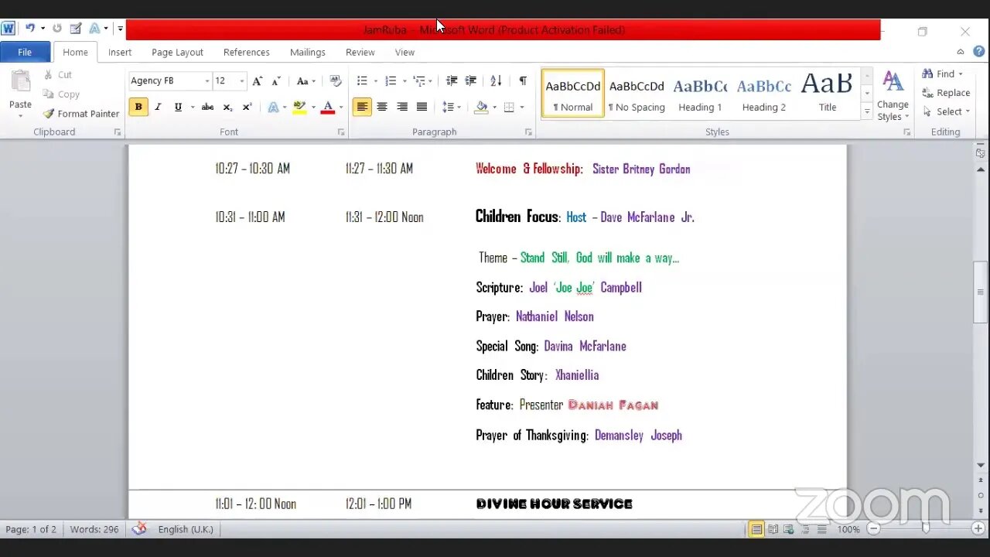This screenshot has width=990, height=557.
Task: Switch to the References tab
Action: (247, 52)
